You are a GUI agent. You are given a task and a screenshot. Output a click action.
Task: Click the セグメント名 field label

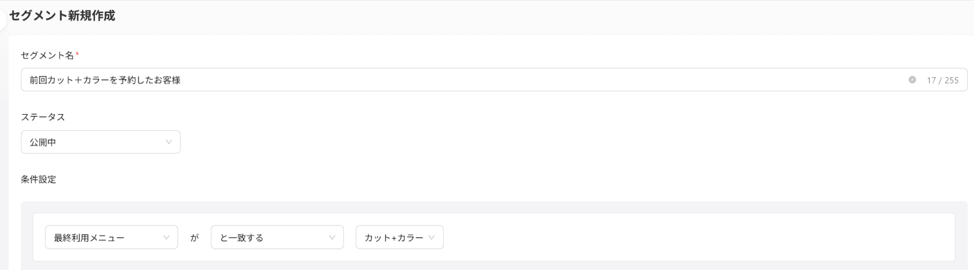47,55
